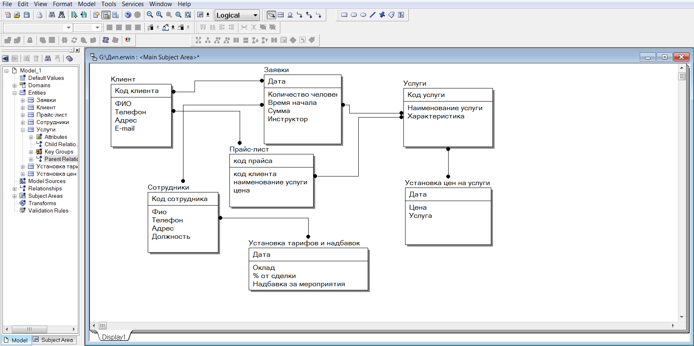
Task: Toggle the Definition display level button
Action: point(116,15)
